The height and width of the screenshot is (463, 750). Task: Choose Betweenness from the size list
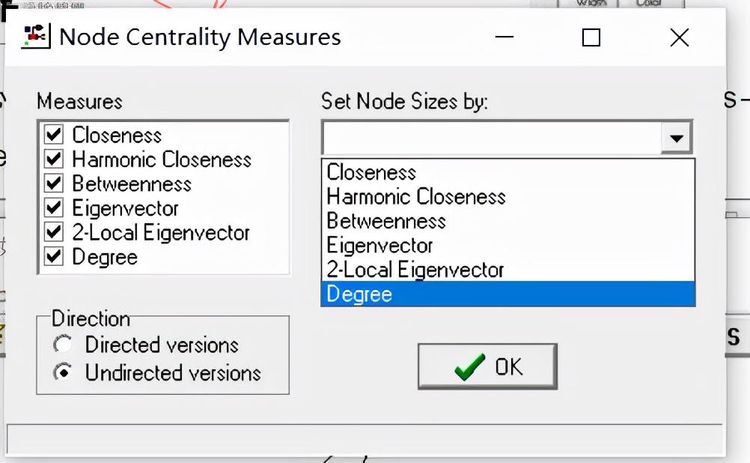pos(386,221)
